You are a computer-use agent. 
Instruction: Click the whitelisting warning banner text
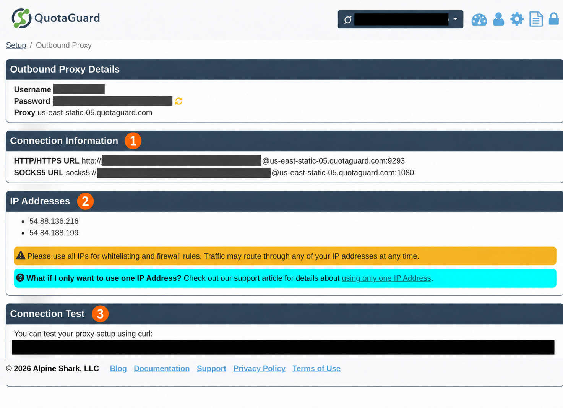[223, 256]
